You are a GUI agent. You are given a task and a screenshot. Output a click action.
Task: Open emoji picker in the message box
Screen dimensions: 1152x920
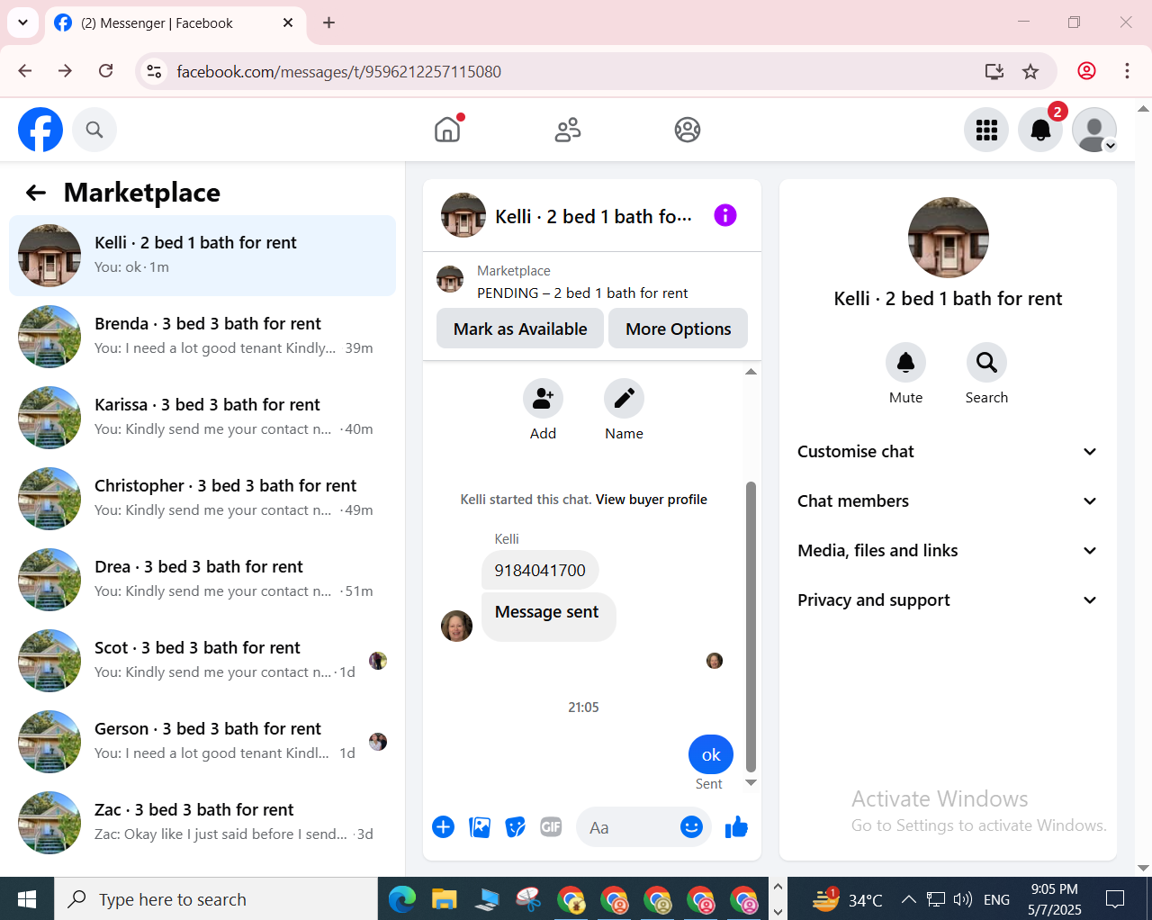691,826
